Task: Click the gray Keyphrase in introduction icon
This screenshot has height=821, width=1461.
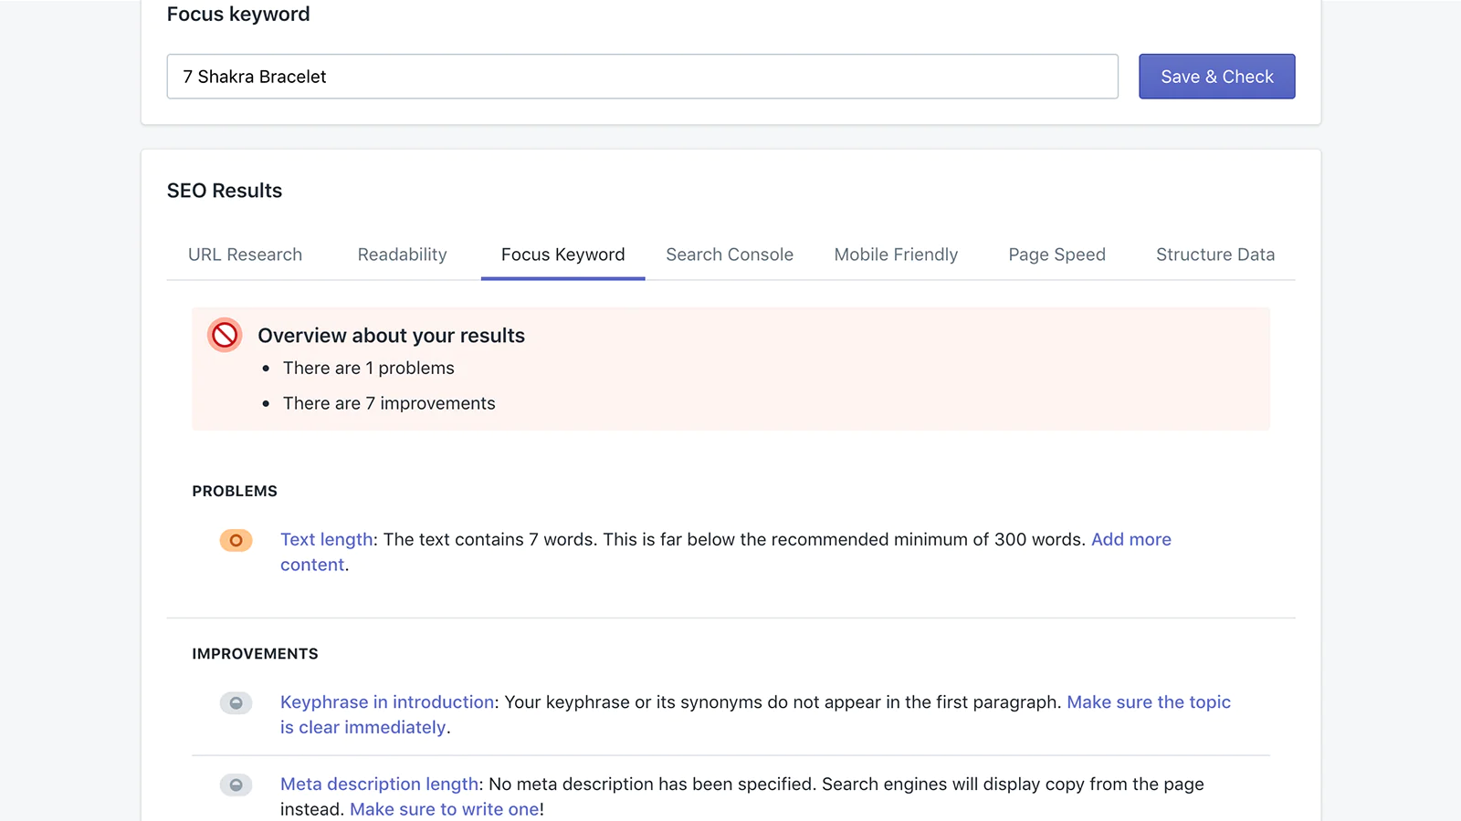Action: 236,703
